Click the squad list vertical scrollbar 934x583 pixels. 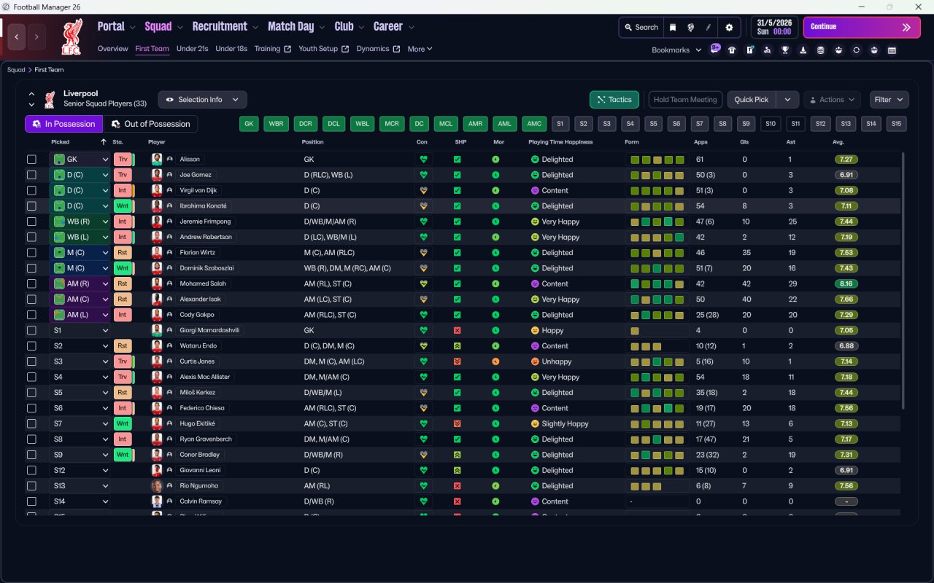point(903,281)
